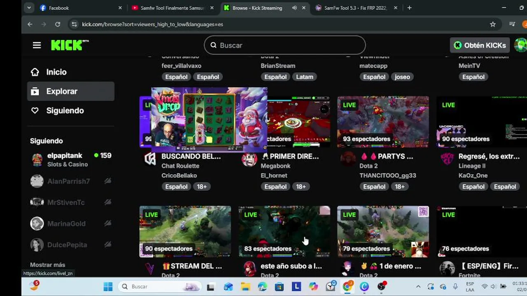Click Chat Roulette category link
This screenshot has height=296, width=527.
(x=180, y=166)
